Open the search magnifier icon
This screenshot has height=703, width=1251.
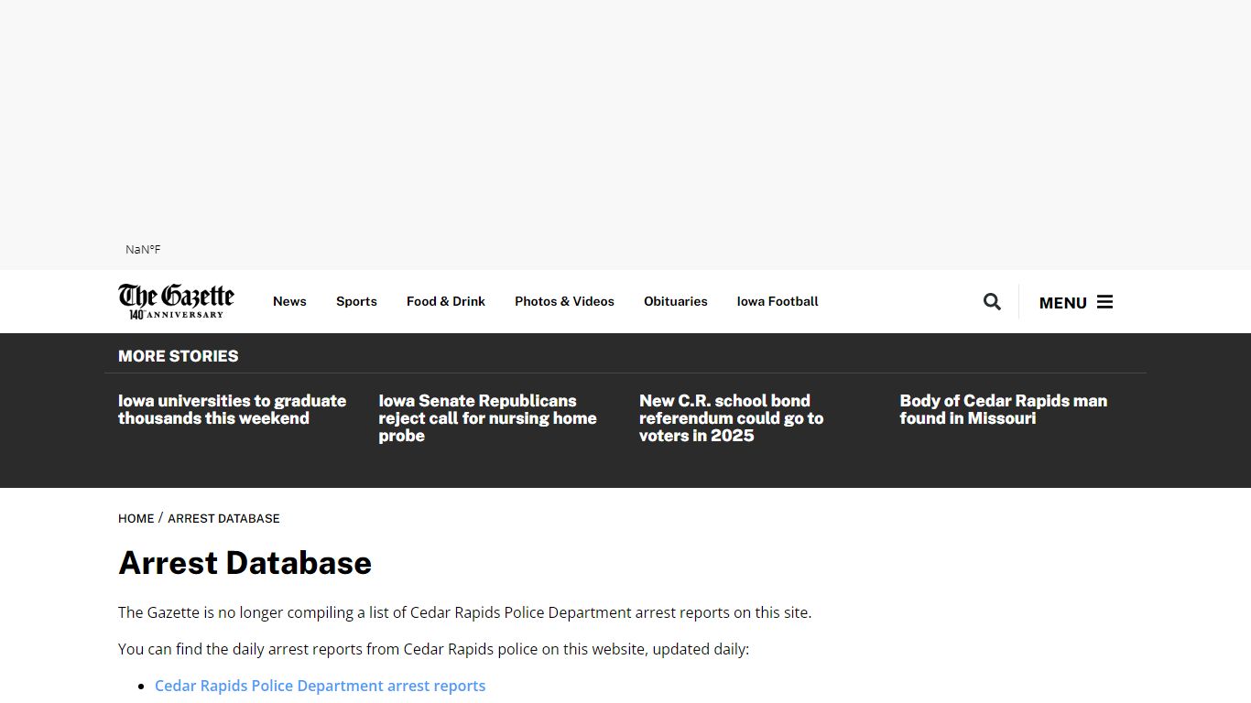(992, 301)
